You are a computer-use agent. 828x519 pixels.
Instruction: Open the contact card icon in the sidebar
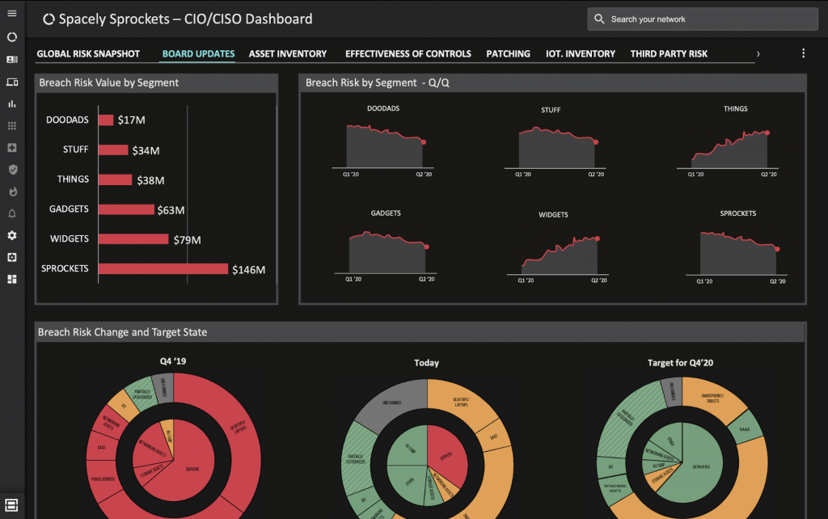[x=11, y=59]
